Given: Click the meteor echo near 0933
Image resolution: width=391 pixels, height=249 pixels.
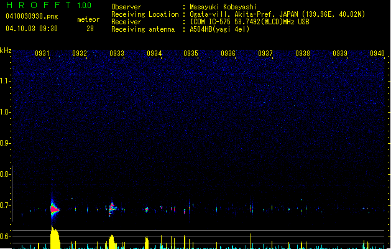Looking at the screenshot, I should click(113, 209).
